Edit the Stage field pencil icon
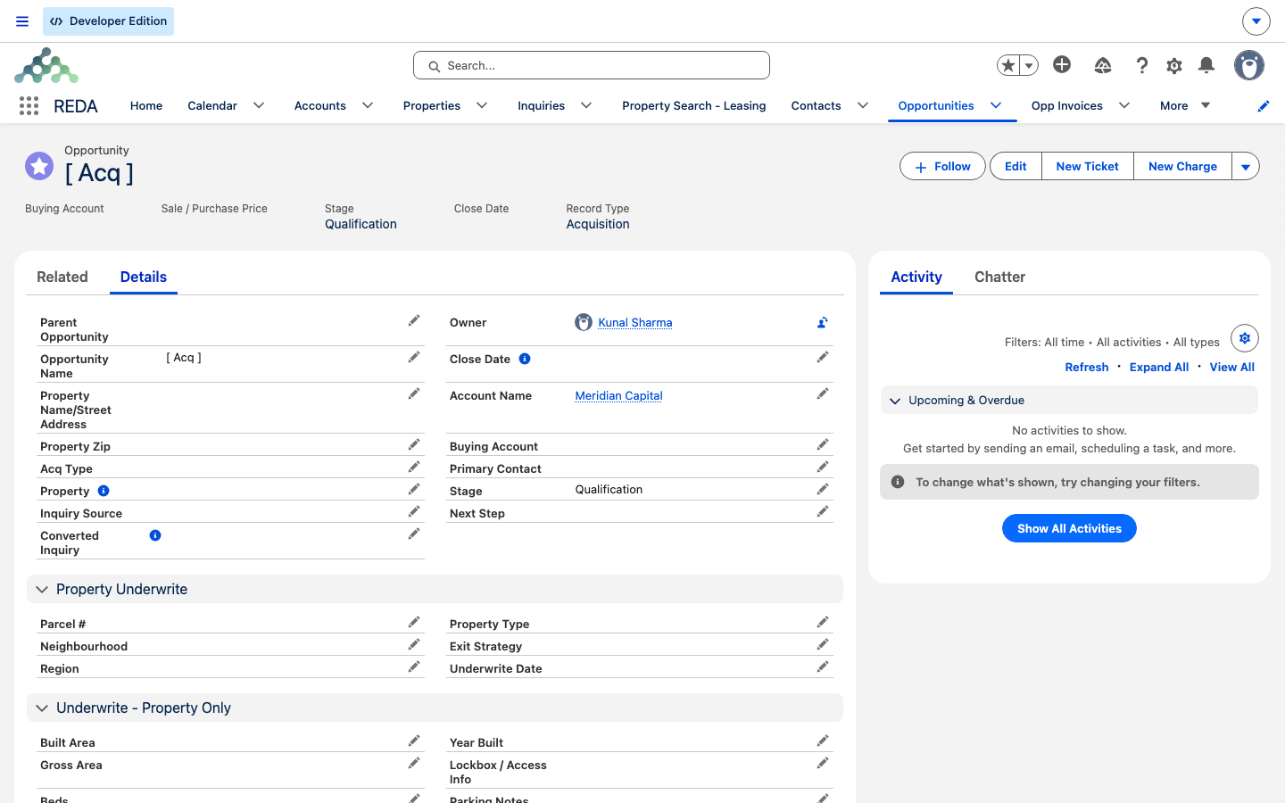 tap(823, 489)
